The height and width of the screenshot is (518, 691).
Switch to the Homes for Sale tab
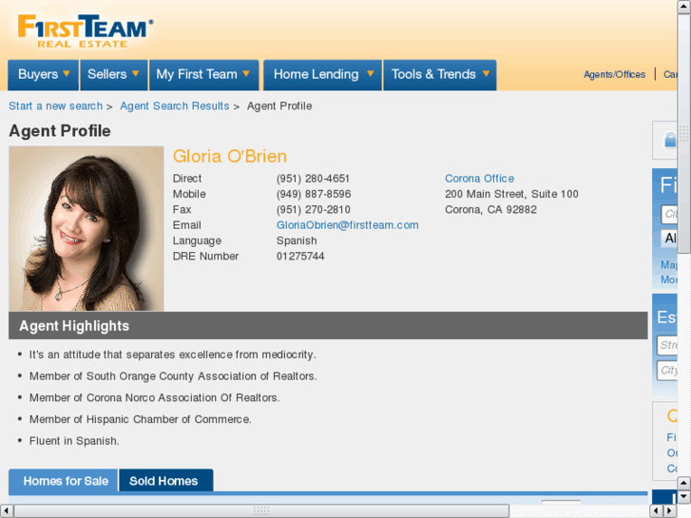(64, 481)
